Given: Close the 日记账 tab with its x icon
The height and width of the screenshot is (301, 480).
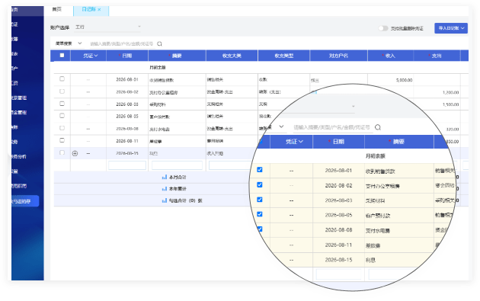Looking at the screenshot, I should coord(99,9).
